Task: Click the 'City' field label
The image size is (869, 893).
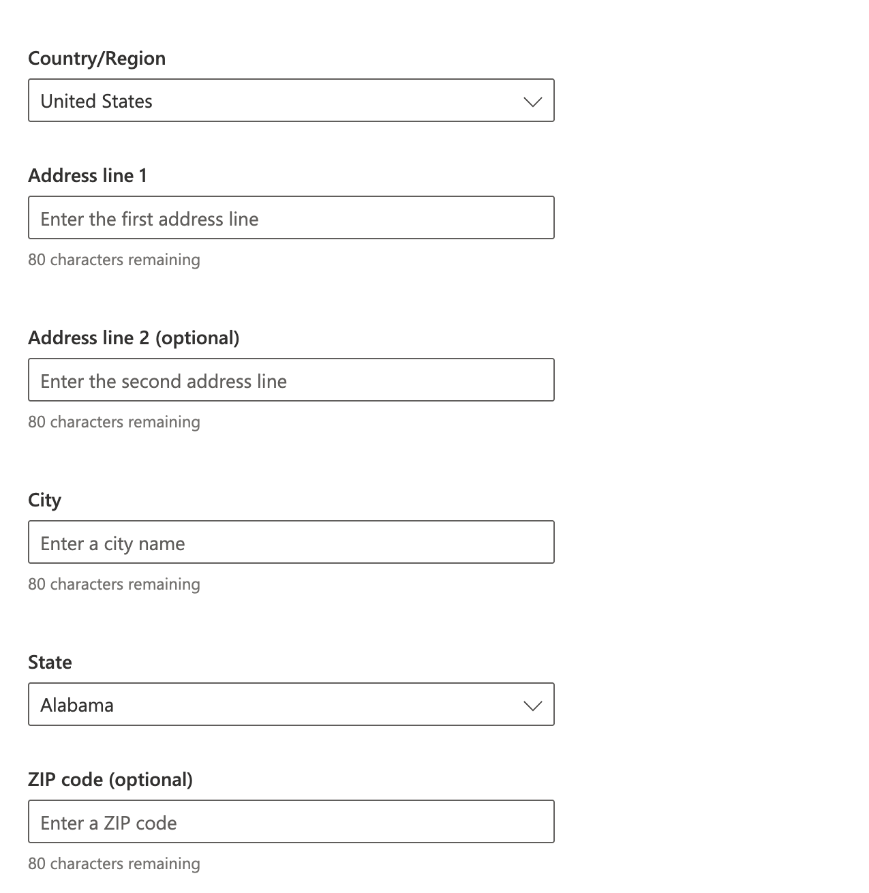Action: (45, 500)
